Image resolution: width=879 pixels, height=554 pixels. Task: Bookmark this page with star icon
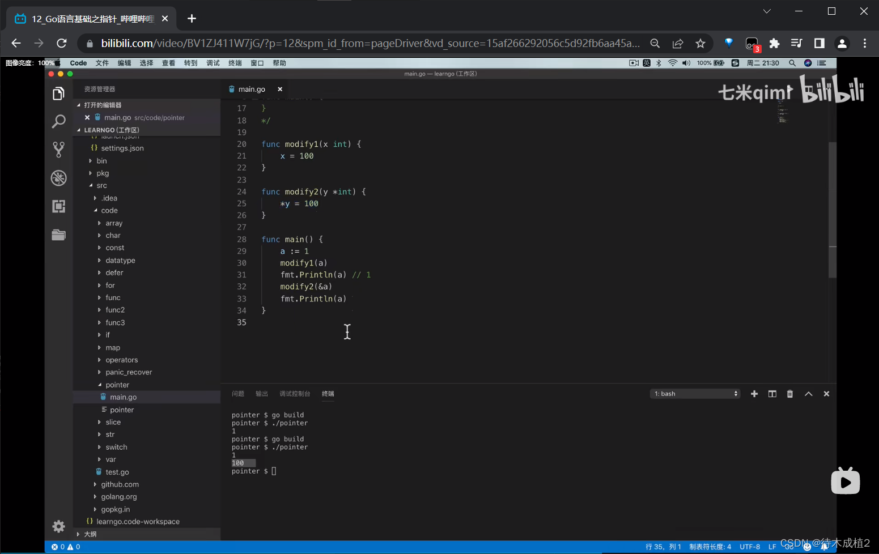(700, 43)
